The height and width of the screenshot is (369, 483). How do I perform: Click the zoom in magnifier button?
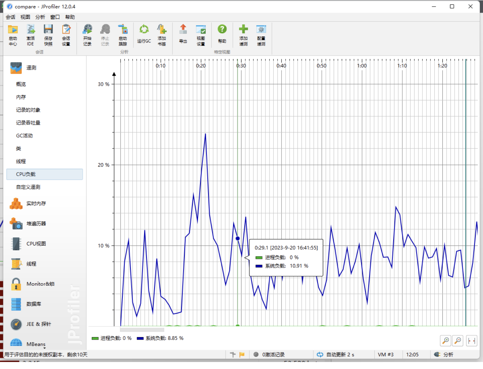point(445,340)
